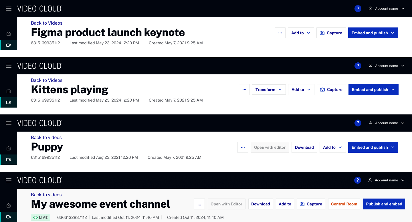Click Last modified Aug 23, 2021 text
This screenshot has height=222, width=412.
tap(104, 157)
